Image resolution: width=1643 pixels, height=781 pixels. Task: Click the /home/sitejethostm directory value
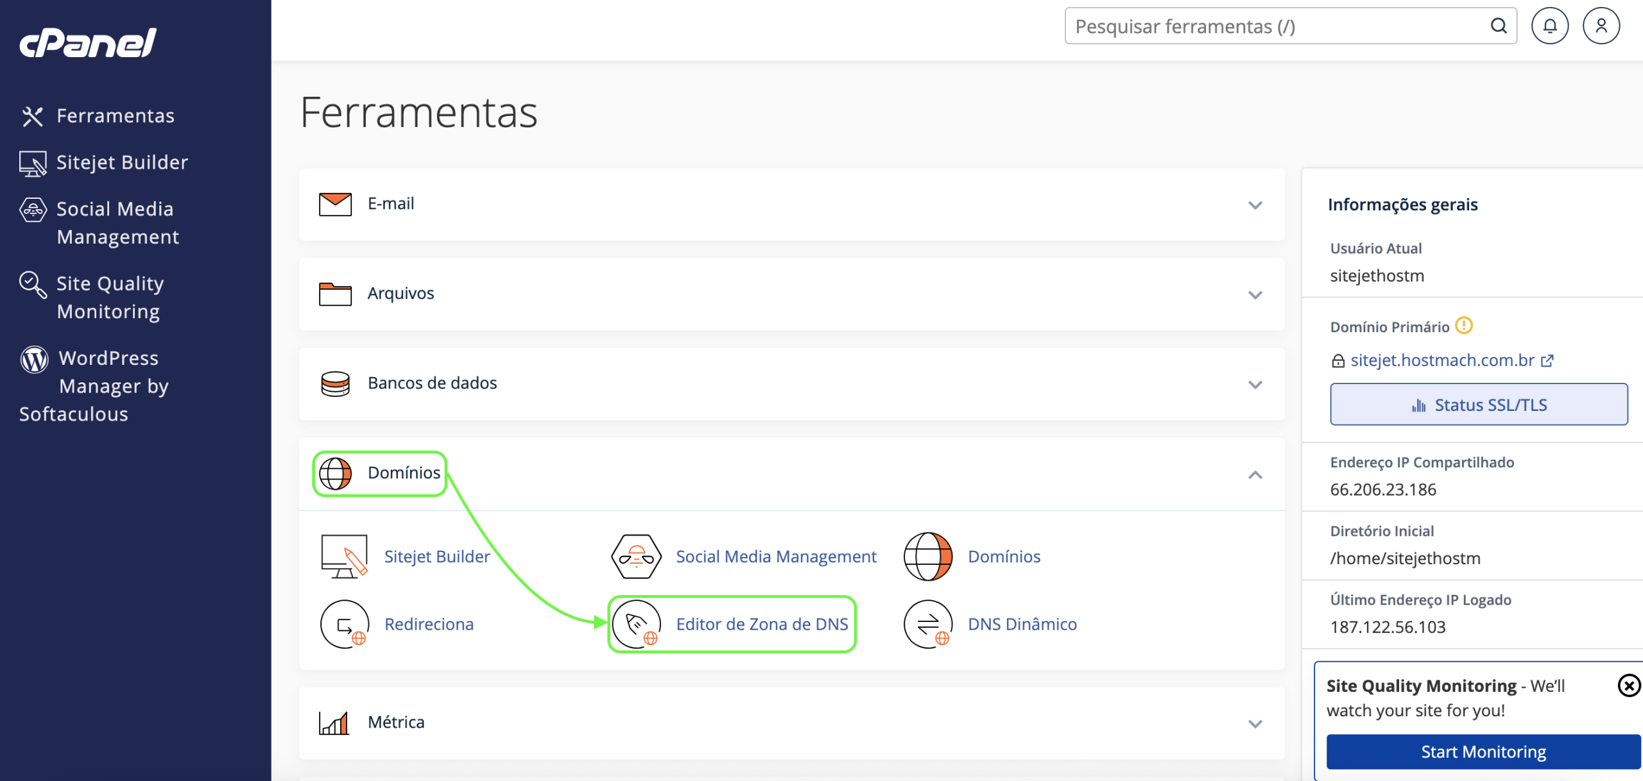tap(1406, 558)
